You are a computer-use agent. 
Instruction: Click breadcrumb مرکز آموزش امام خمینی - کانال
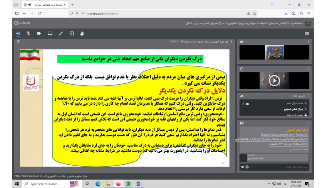coord(205,23)
